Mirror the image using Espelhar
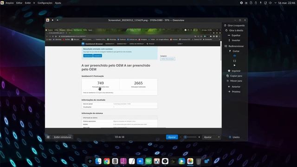Viewport: 297px width, 167px height. click(234, 35)
